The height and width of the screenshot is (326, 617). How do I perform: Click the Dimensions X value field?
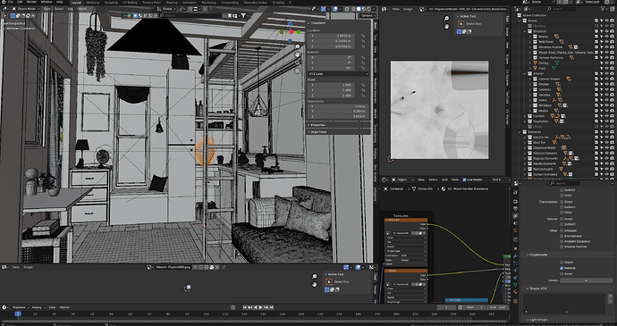338,106
